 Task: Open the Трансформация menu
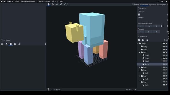(x=43, y=1)
